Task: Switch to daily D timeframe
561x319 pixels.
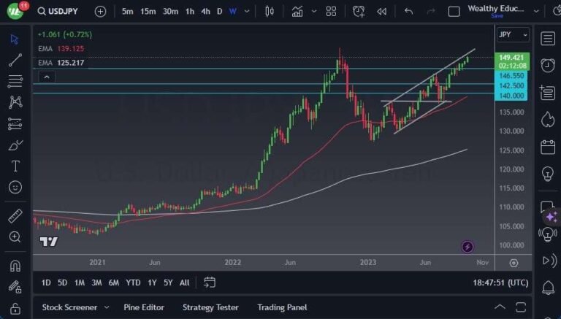Action: (219, 12)
